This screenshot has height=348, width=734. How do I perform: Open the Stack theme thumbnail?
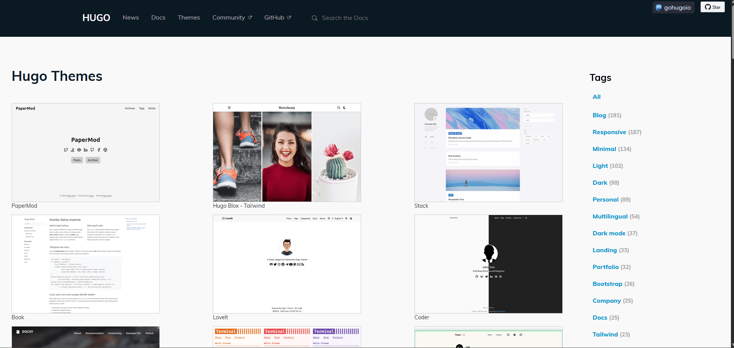coord(489,153)
